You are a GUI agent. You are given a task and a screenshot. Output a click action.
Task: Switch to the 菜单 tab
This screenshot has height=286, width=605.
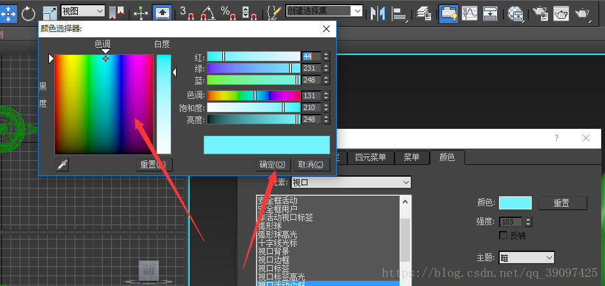411,157
